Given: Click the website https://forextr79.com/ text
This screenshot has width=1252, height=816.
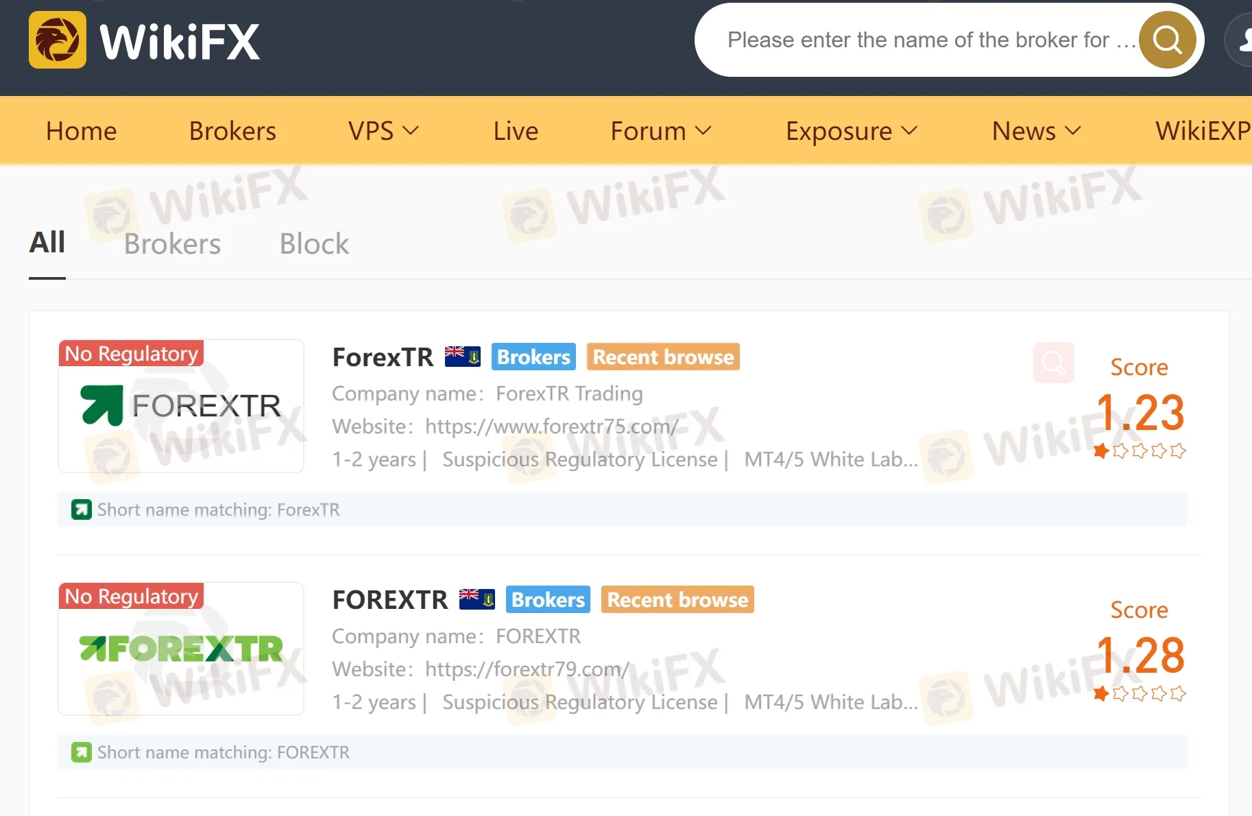Looking at the screenshot, I should tap(527, 669).
